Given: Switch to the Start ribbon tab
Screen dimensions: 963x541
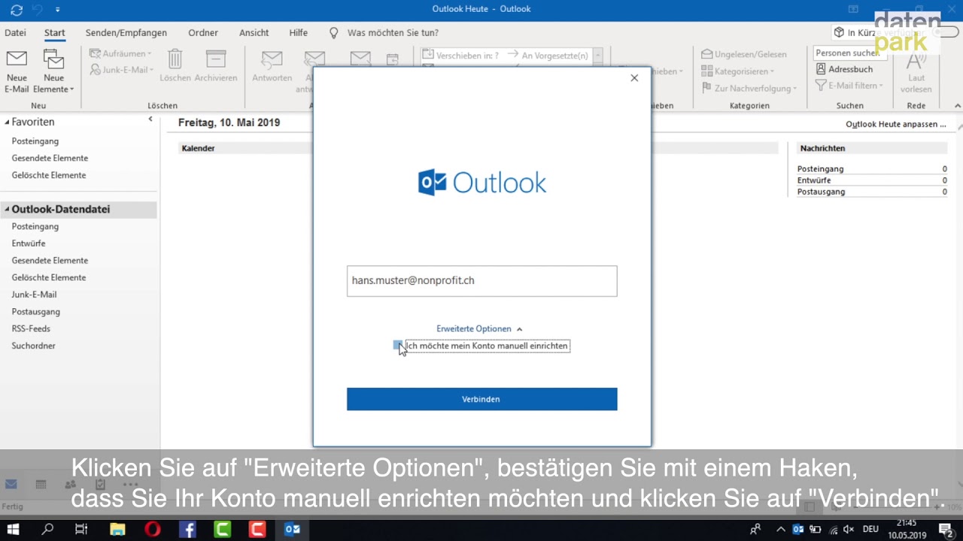Looking at the screenshot, I should [54, 33].
